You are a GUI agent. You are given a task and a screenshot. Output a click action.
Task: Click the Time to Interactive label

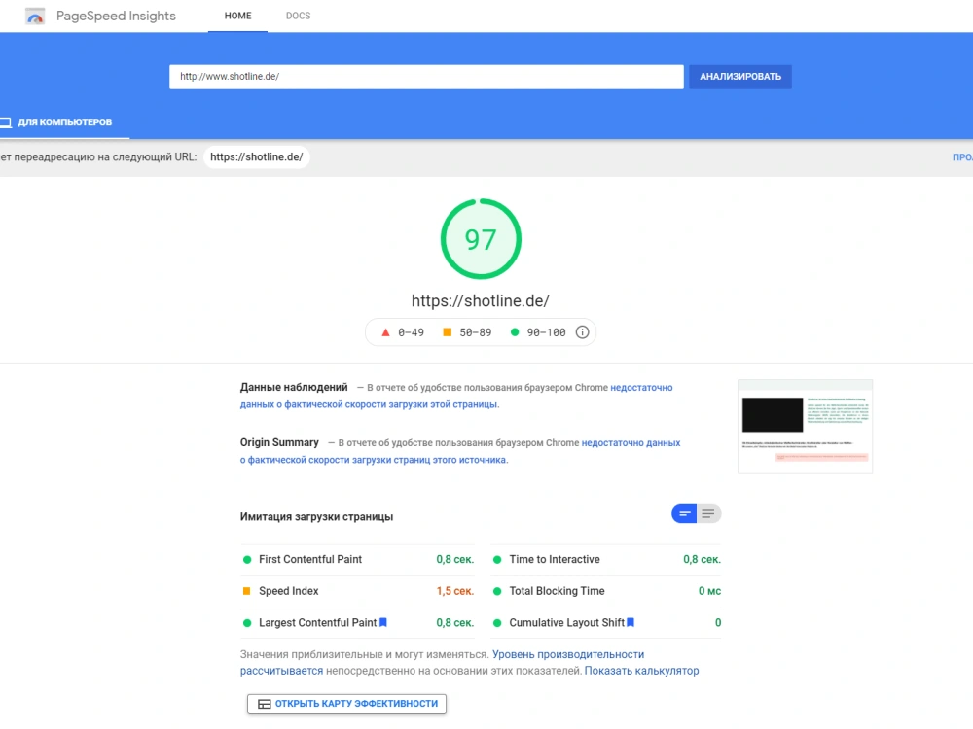(x=555, y=559)
